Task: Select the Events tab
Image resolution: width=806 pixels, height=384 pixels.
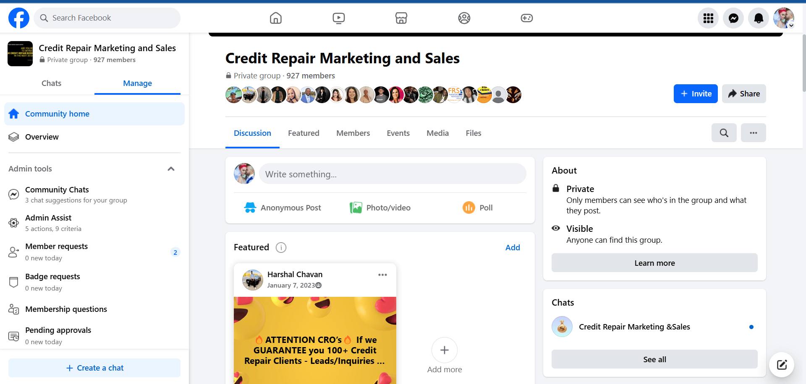Action: pos(398,133)
